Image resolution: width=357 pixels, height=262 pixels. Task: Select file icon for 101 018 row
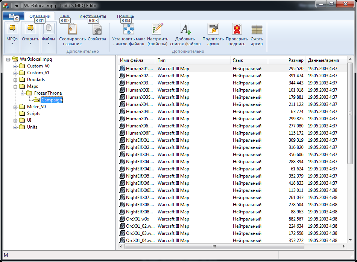[123, 90]
